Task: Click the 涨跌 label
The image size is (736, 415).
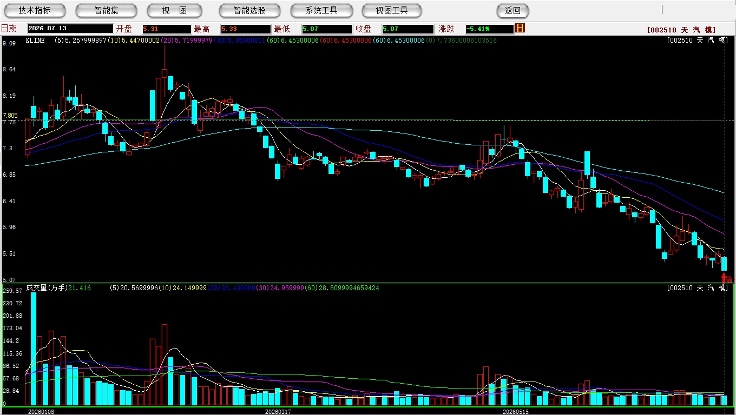Action: click(447, 29)
